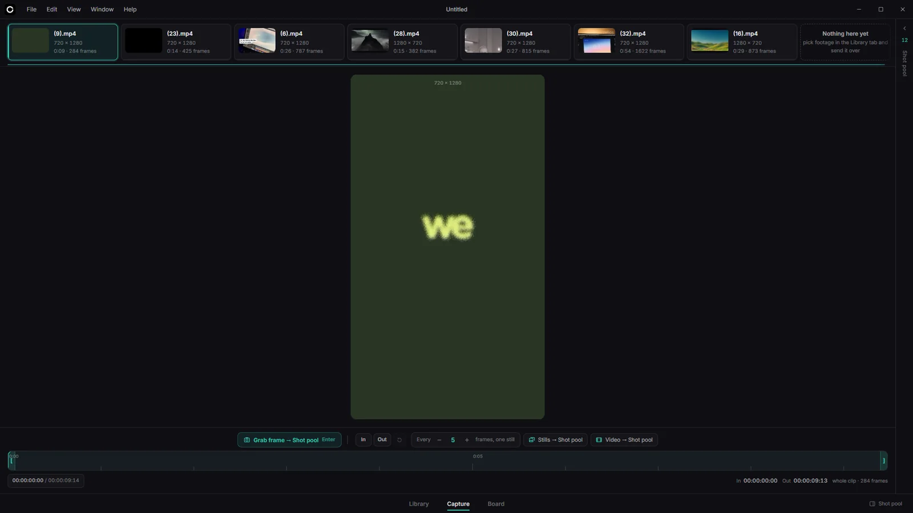Choose the (6).mp4 clip
This screenshot has width=913, height=513.
[289, 42]
